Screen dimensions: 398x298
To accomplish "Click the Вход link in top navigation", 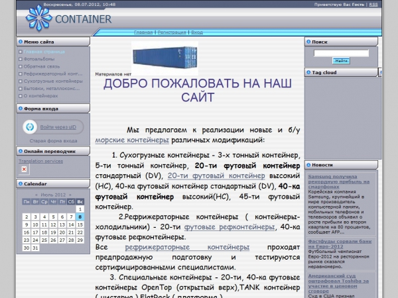I will 196,32.
